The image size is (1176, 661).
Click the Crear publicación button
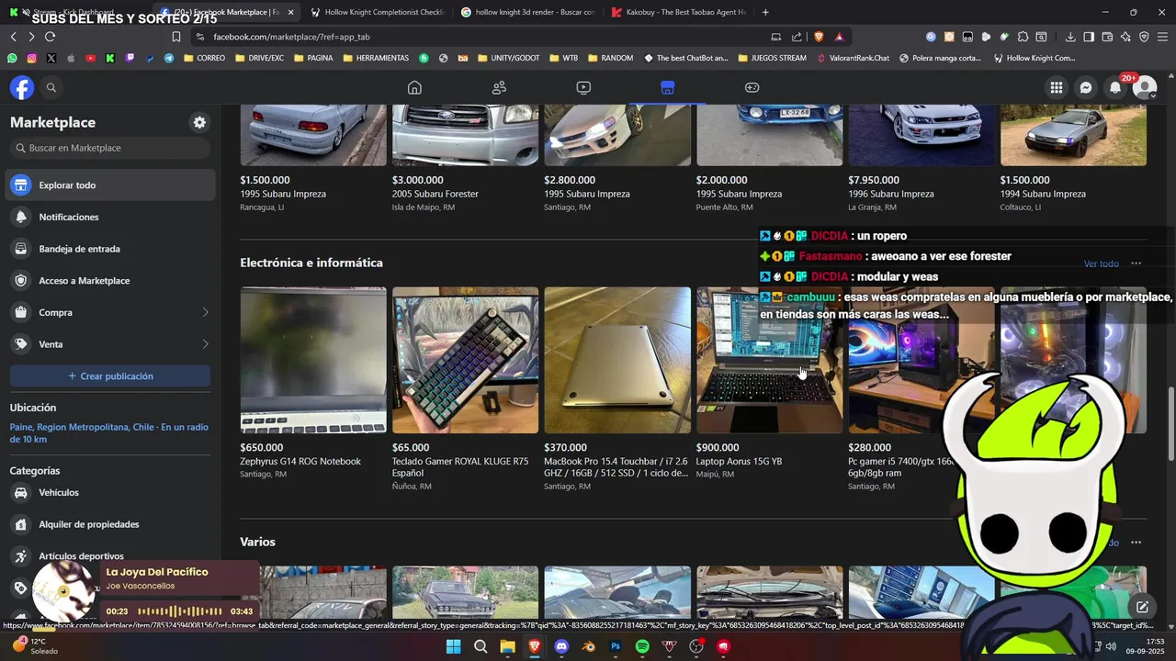coord(110,376)
